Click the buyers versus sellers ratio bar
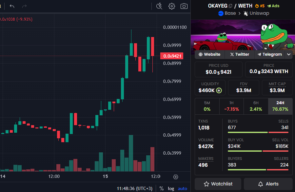The image size is (295, 192). click(x=258, y=170)
